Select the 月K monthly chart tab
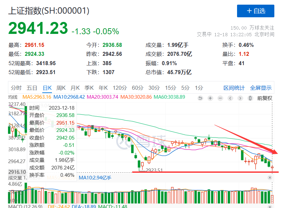This screenshot has height=208, width=281. 75,88
